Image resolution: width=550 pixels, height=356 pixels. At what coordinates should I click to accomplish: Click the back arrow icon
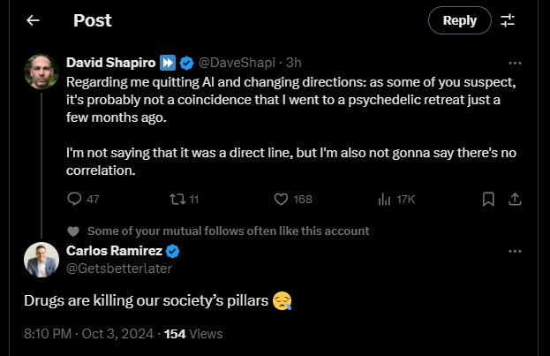pos(33,19)
